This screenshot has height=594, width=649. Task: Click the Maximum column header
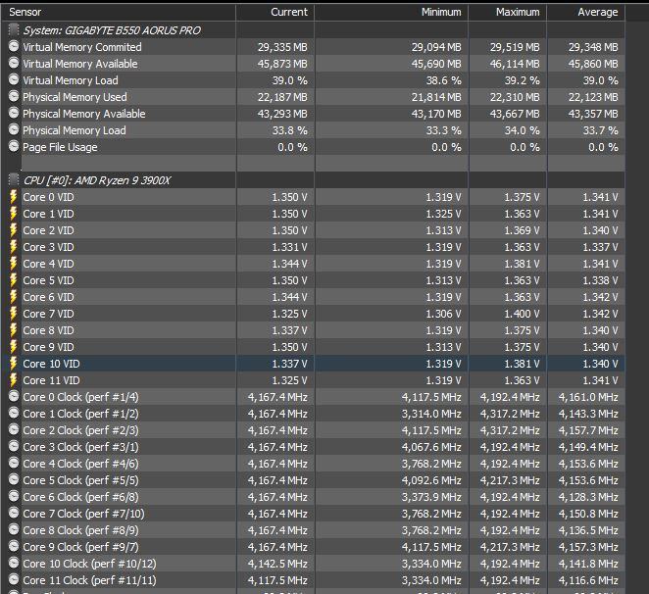pos(508,12)
